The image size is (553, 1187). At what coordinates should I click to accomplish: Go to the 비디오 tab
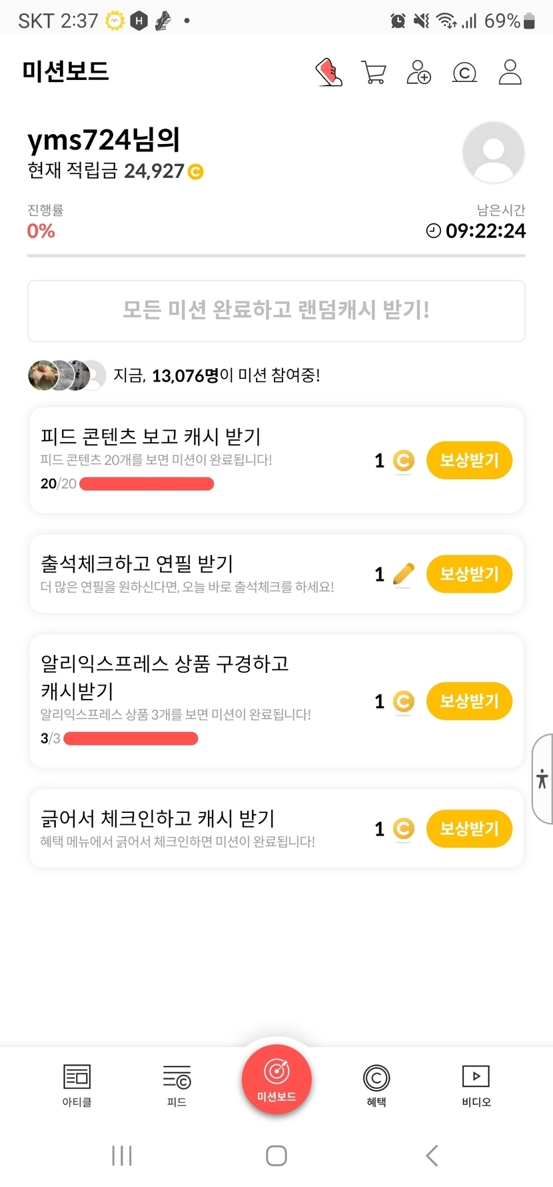(476, 1084)
